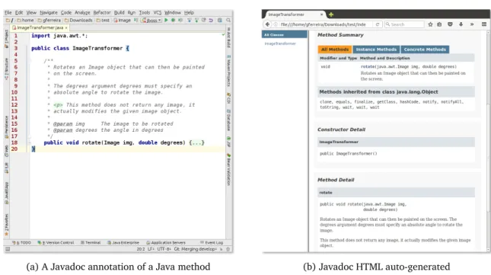Select the ImageTransformer.java editor tab

tap(40, 28)
